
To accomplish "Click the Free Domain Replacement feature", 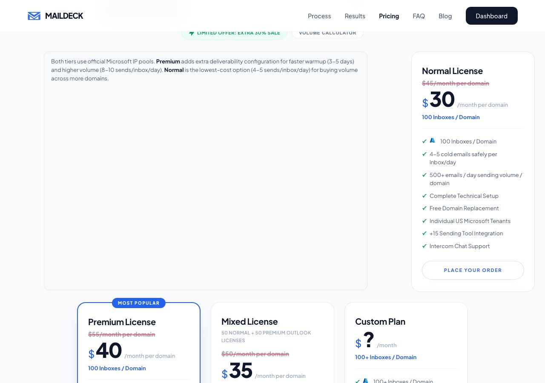I will [x=464, y=208].
